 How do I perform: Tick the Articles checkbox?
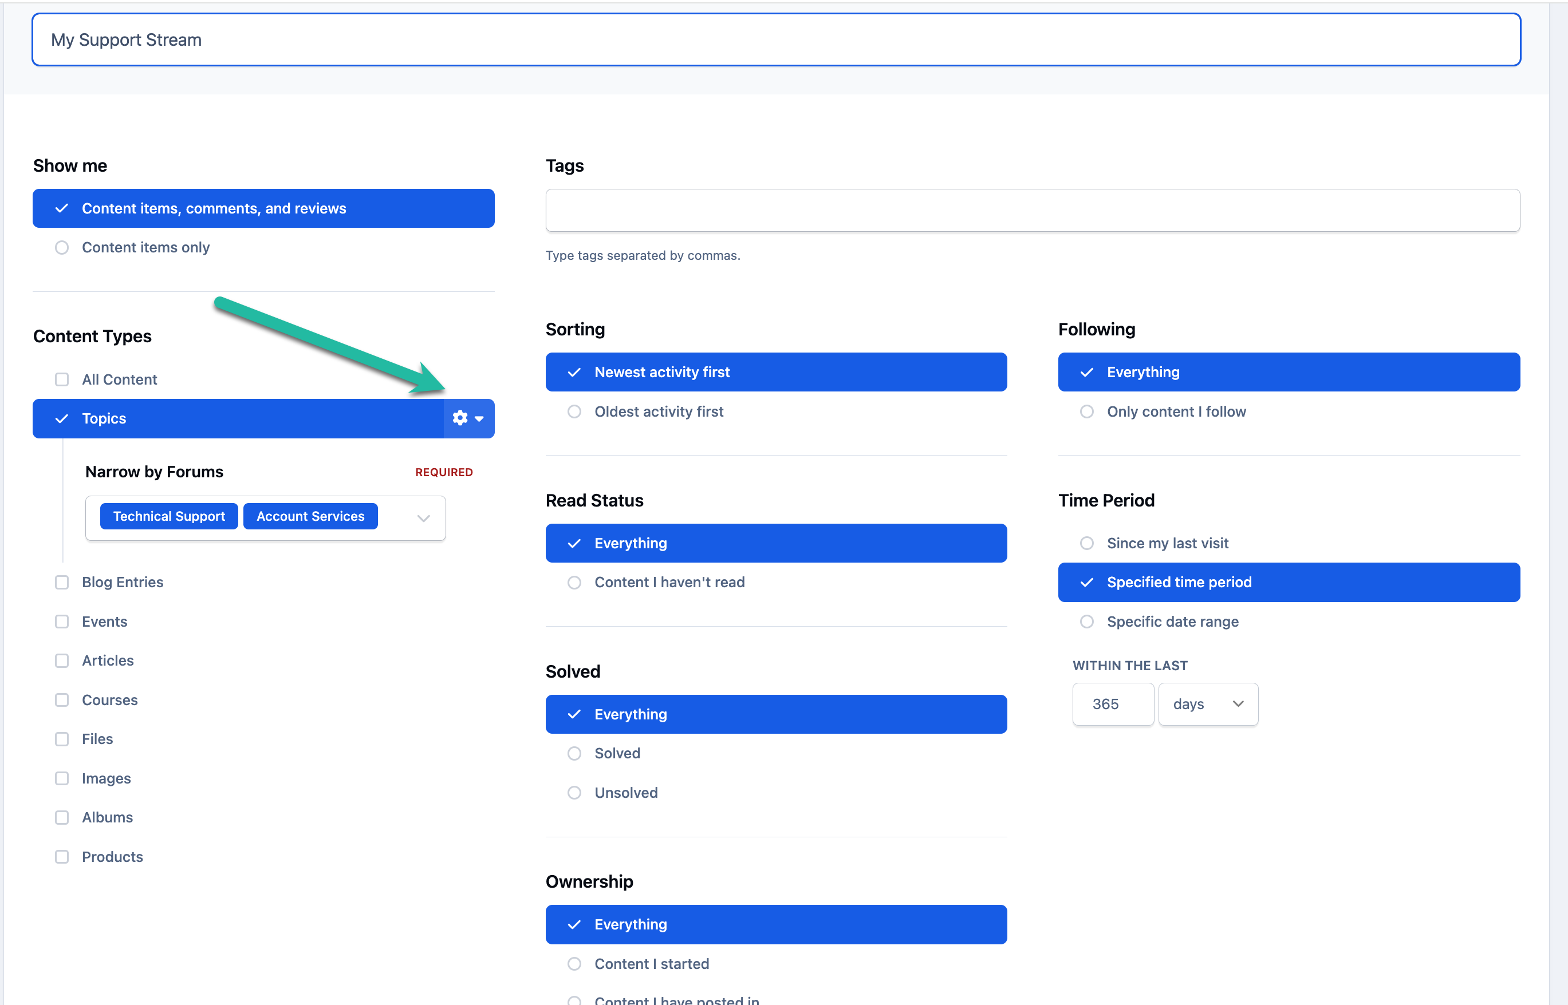pos(61,660)
